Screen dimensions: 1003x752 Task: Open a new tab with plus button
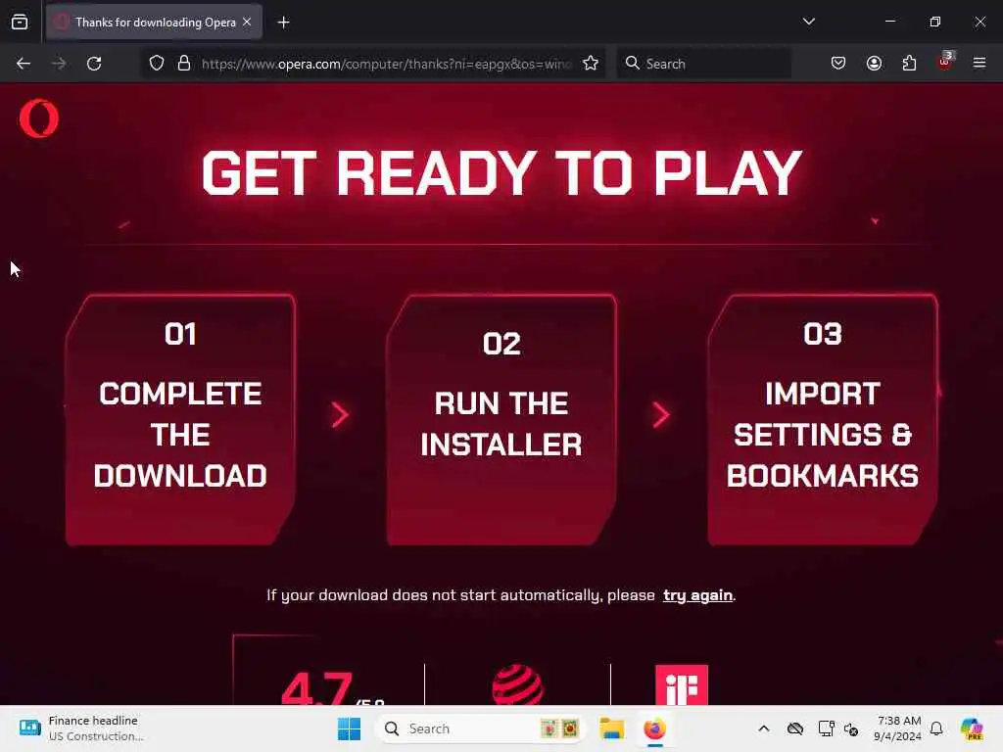coord(283,23)
